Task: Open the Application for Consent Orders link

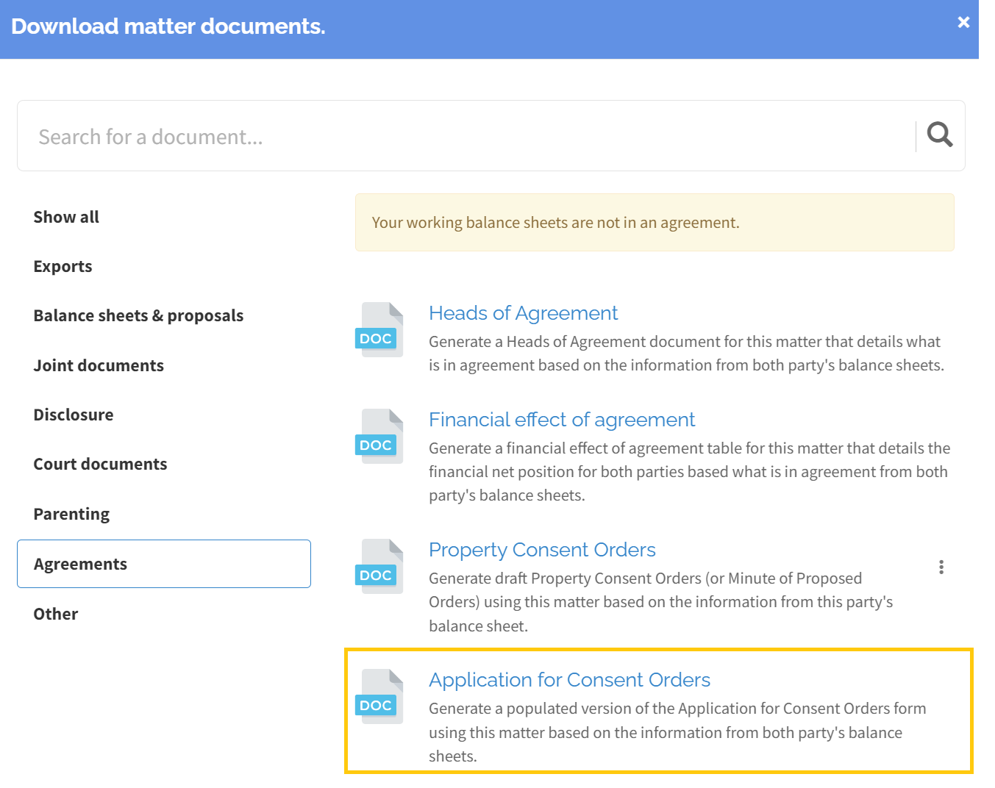Action: click(x=569, y=680)
